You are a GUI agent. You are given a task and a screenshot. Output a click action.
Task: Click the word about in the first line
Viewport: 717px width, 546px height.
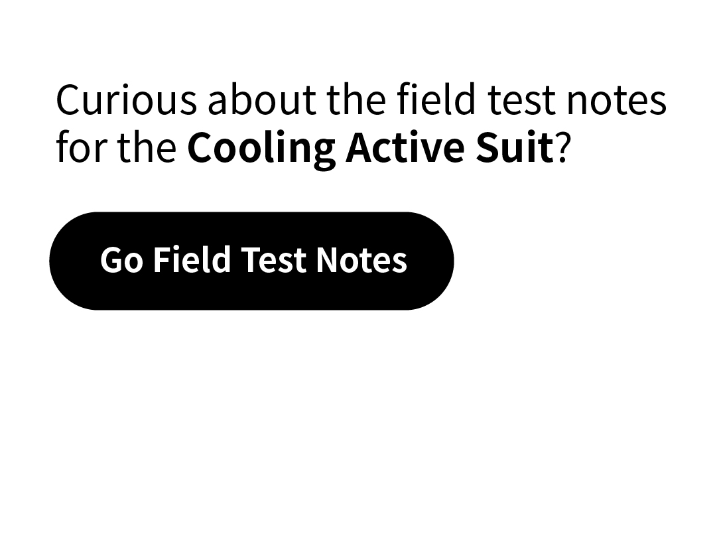(x=262, y=100)
